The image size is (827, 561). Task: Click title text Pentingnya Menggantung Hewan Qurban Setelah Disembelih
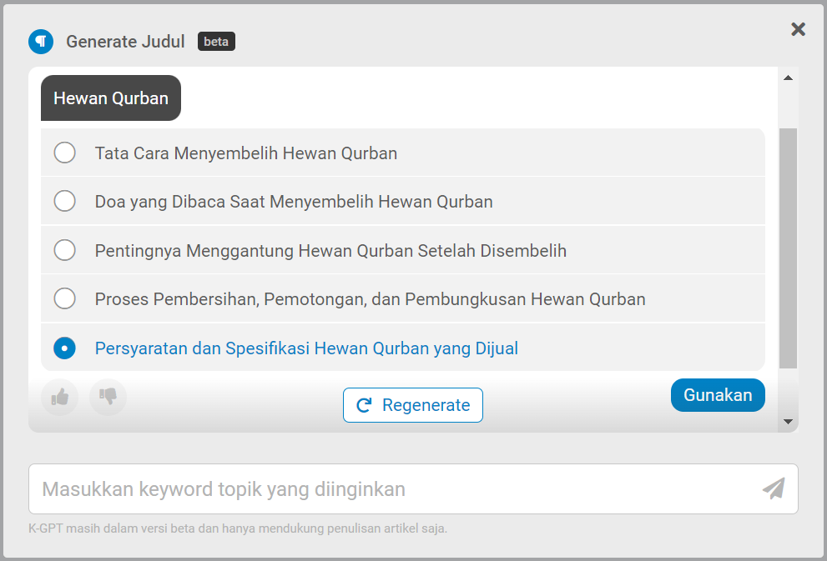coord(330,251)
